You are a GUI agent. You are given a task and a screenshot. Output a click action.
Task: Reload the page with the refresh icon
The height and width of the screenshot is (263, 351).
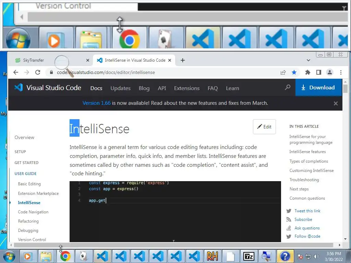(x=38, y=72)
